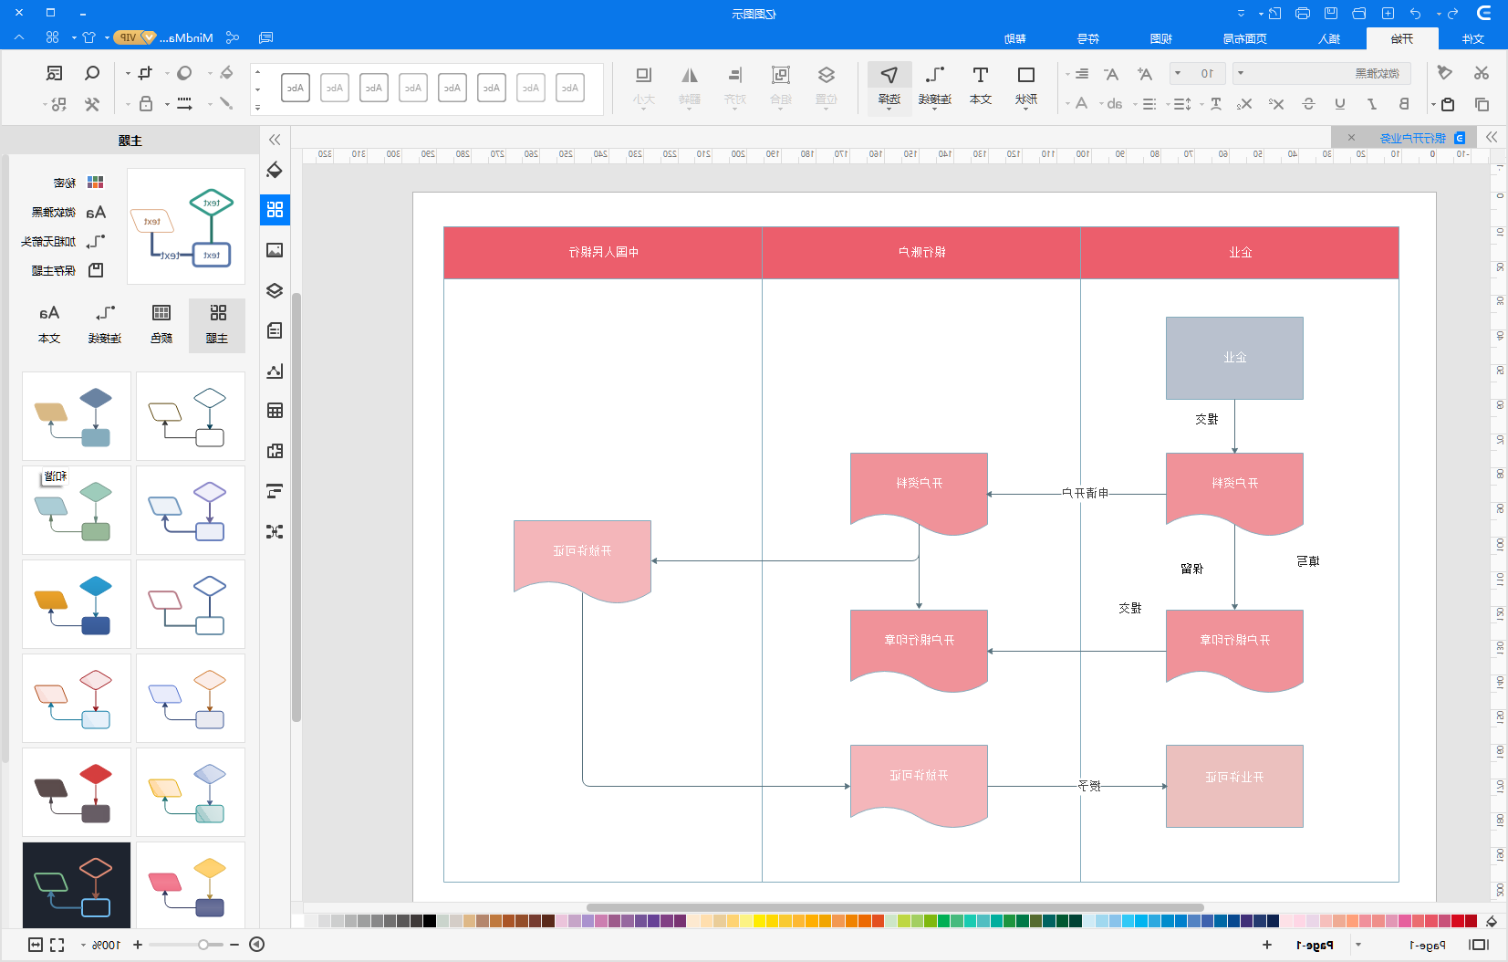Image resolution: width=1508 pixels, height=962 pixels.
Task: Click the 连接线 connector tab in theme panel
Action: (105, 324)
